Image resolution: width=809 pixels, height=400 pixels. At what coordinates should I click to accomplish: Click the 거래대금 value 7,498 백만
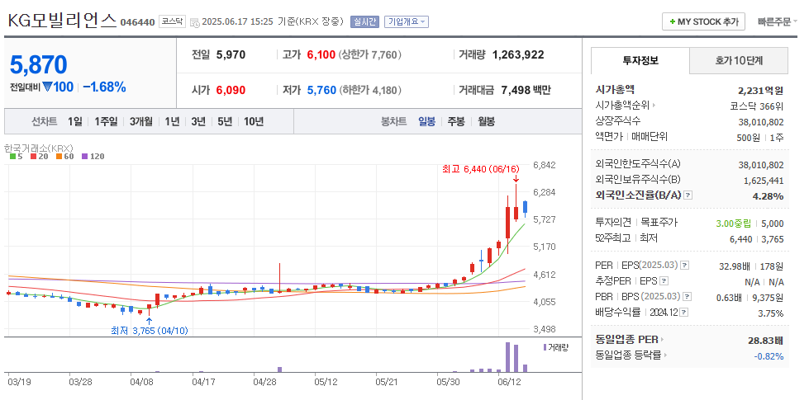point(526,90)
